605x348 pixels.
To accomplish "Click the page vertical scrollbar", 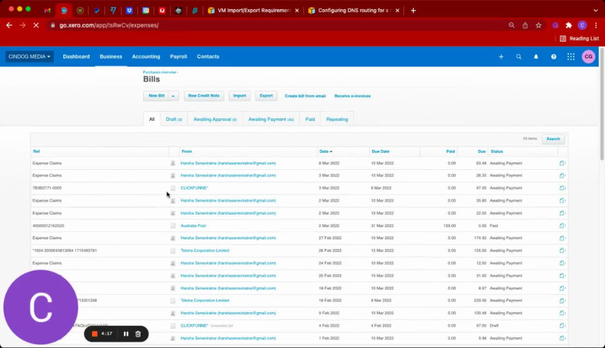I will point(602,104).
